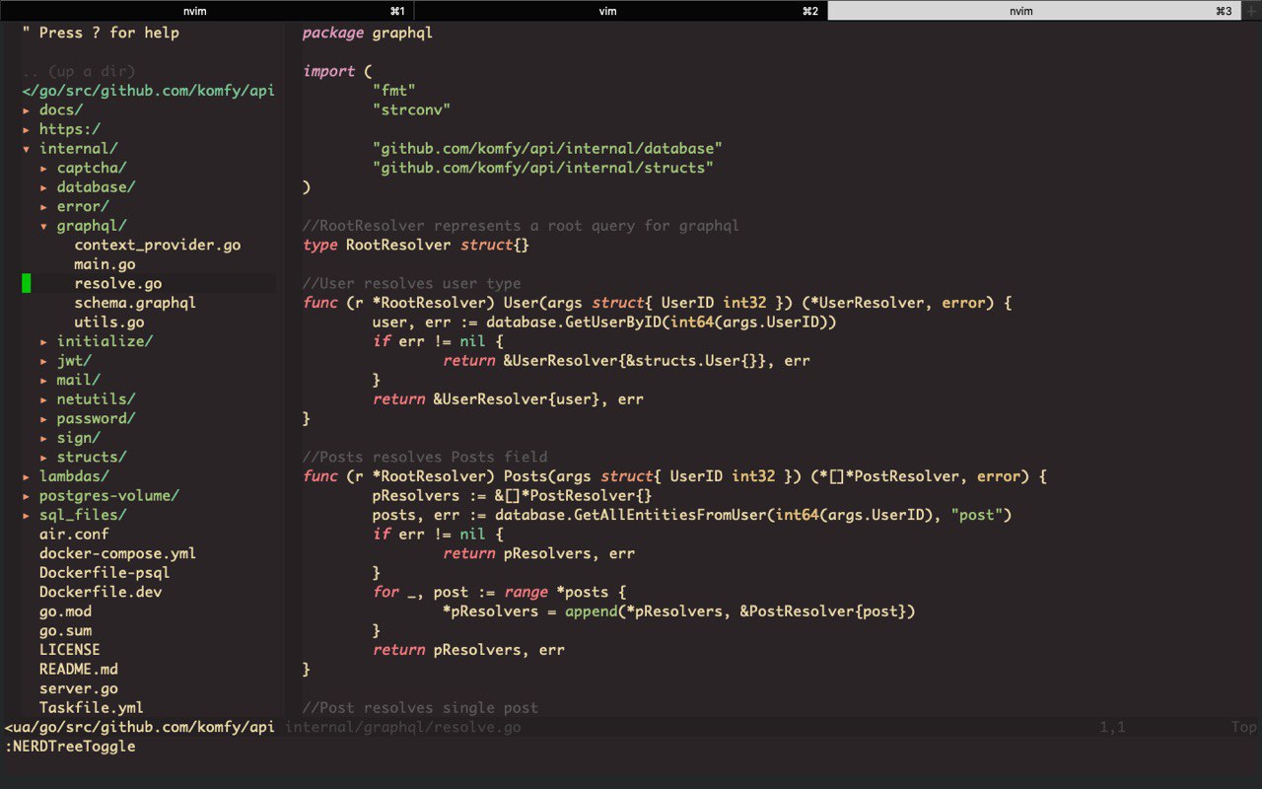Select context_provider.go in the tree

click(x=157, y=245)
